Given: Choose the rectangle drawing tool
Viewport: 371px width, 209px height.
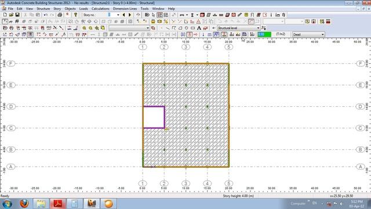Looking at the screenshot, I should [x=193, y=28].
